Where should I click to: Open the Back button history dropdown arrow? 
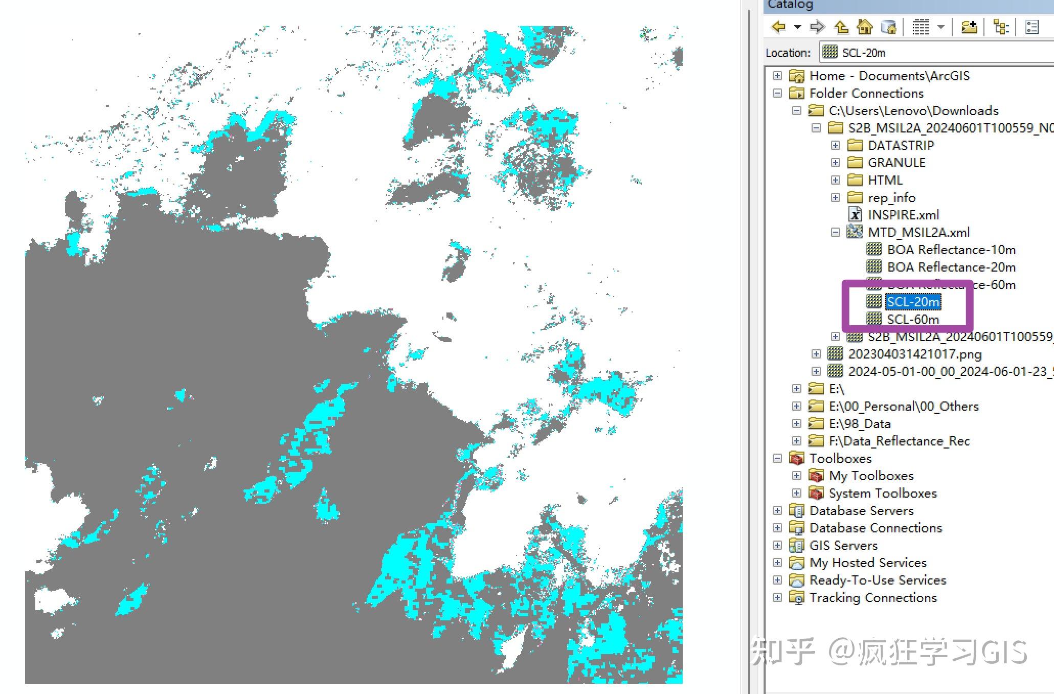pos(798,27)
